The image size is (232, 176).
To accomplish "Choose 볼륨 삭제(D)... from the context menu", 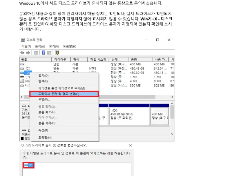I will tap(64, 123).
